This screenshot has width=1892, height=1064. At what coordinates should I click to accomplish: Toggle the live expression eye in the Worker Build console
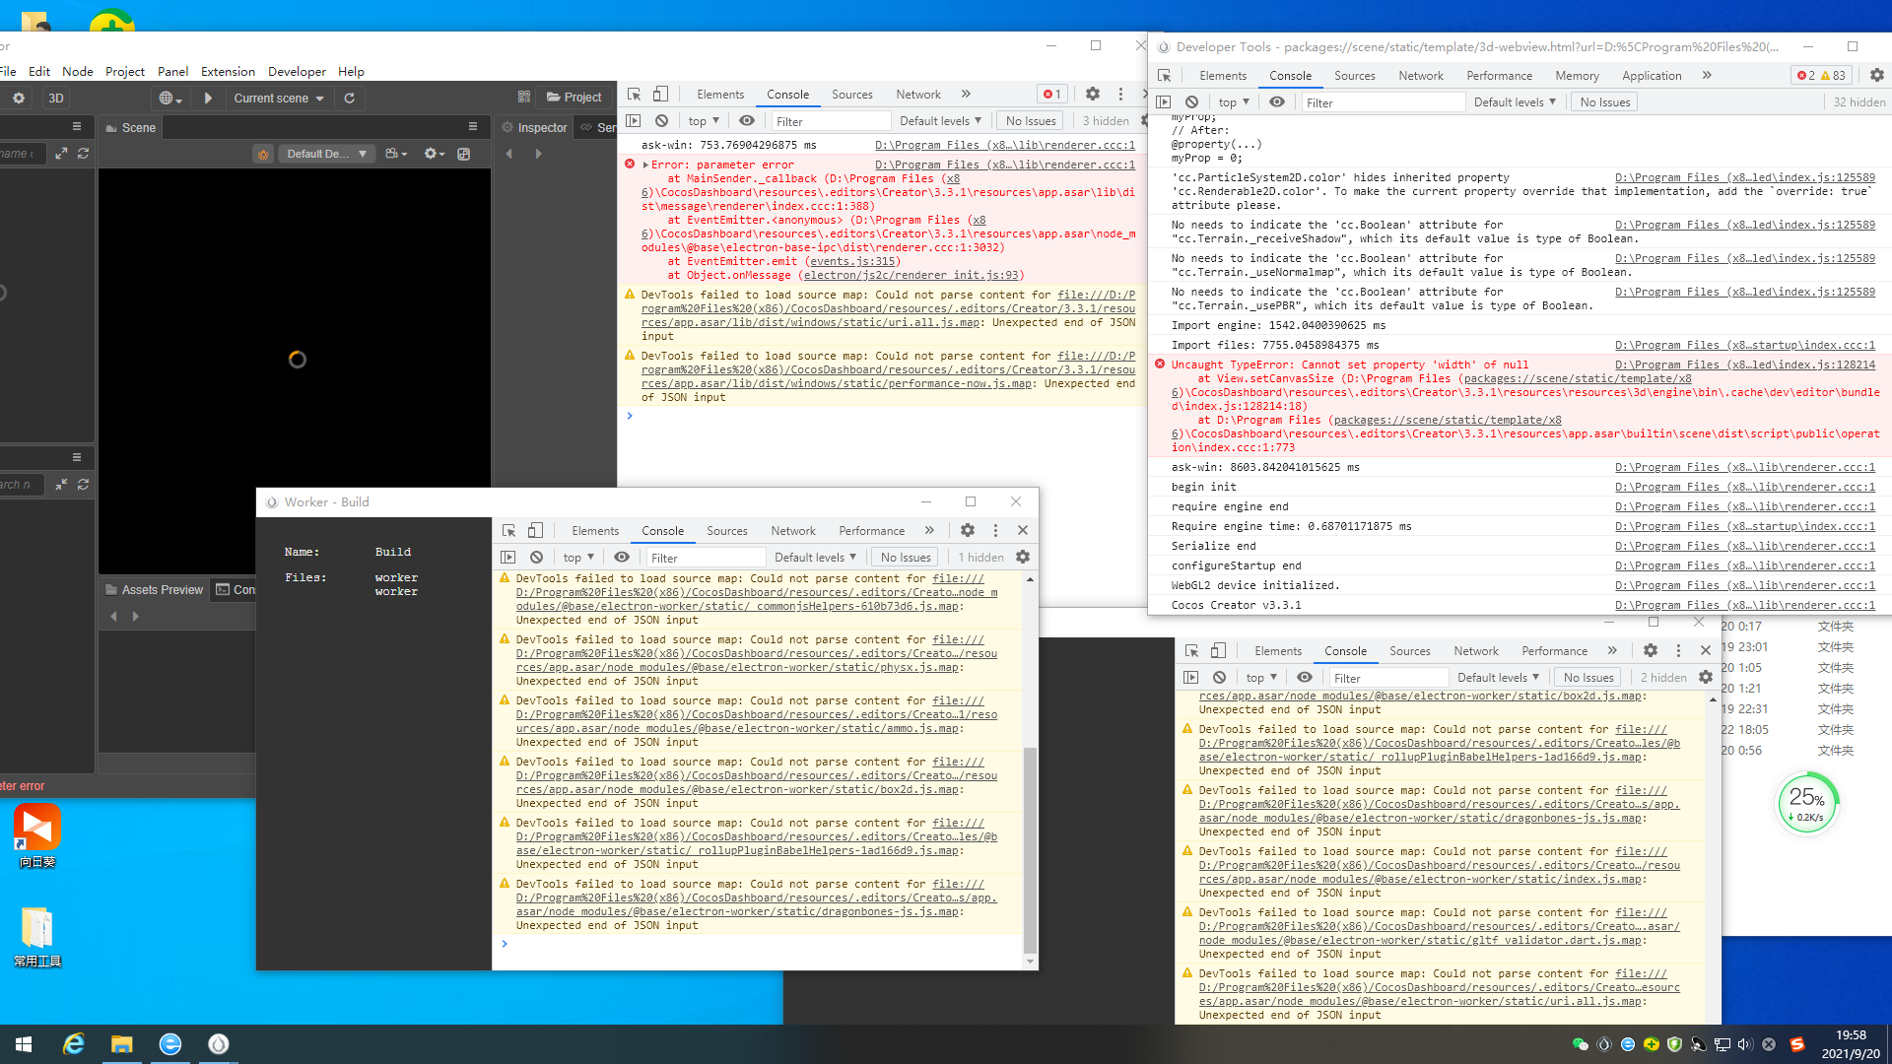[x=622, y=557]
